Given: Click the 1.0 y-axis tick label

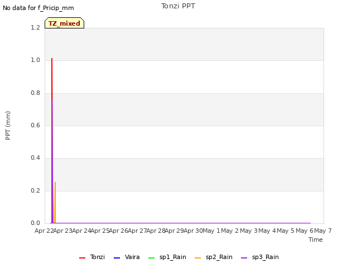Looking at the screenshot, I should [35, 60].
